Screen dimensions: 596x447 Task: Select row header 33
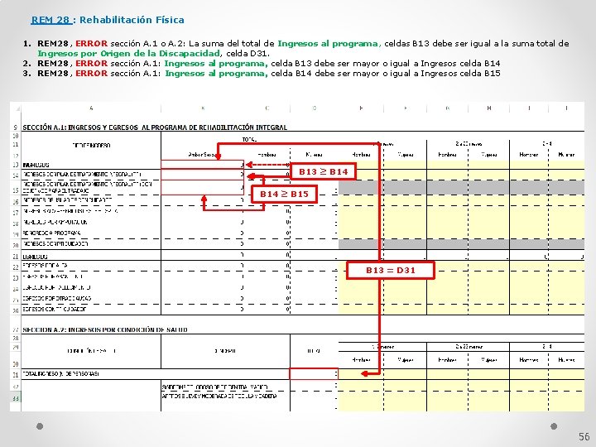(x=16, y=397)
